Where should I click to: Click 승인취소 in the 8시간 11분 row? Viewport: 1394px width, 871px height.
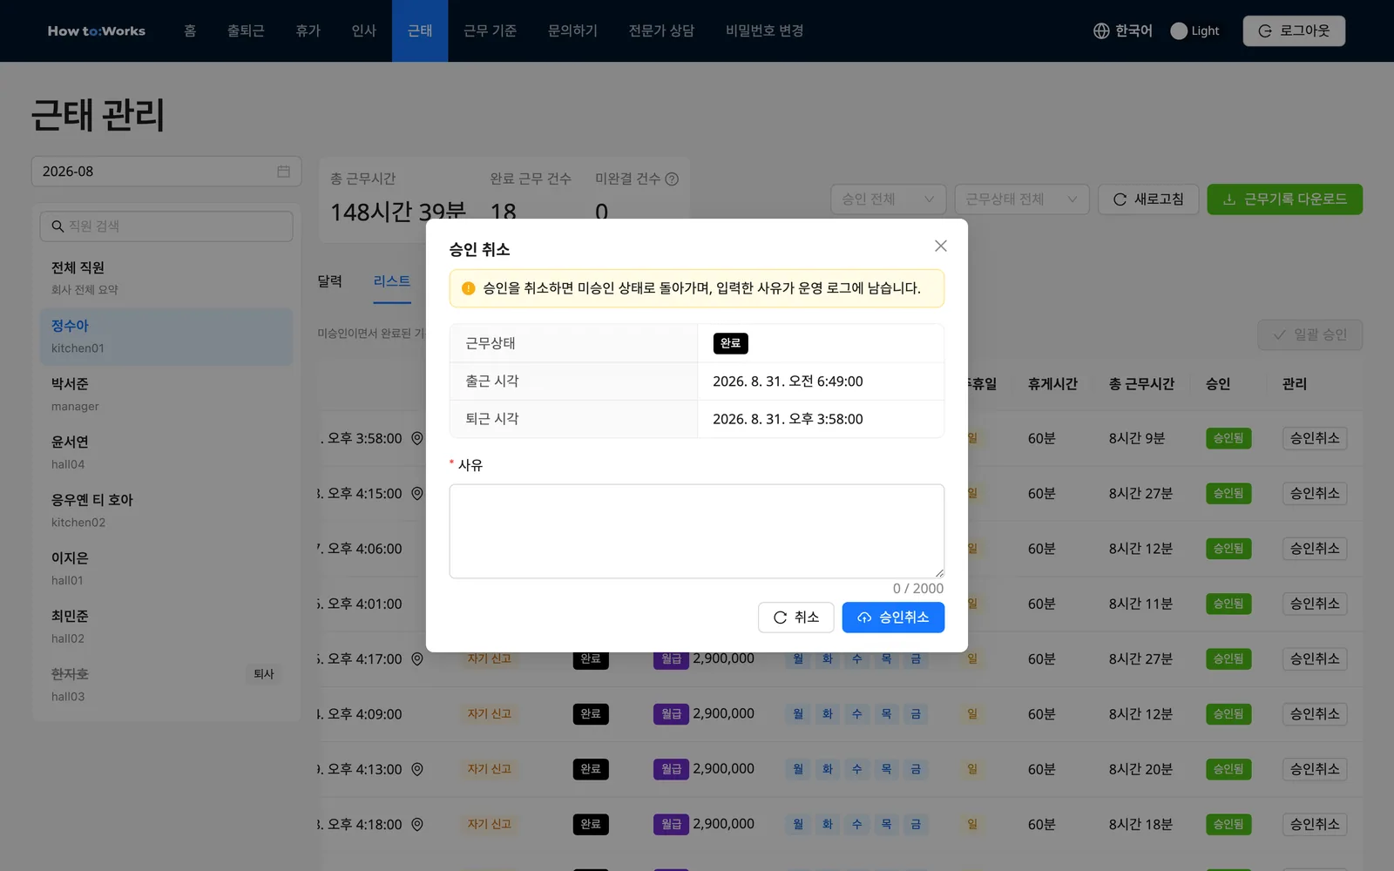coord(1315,604)
